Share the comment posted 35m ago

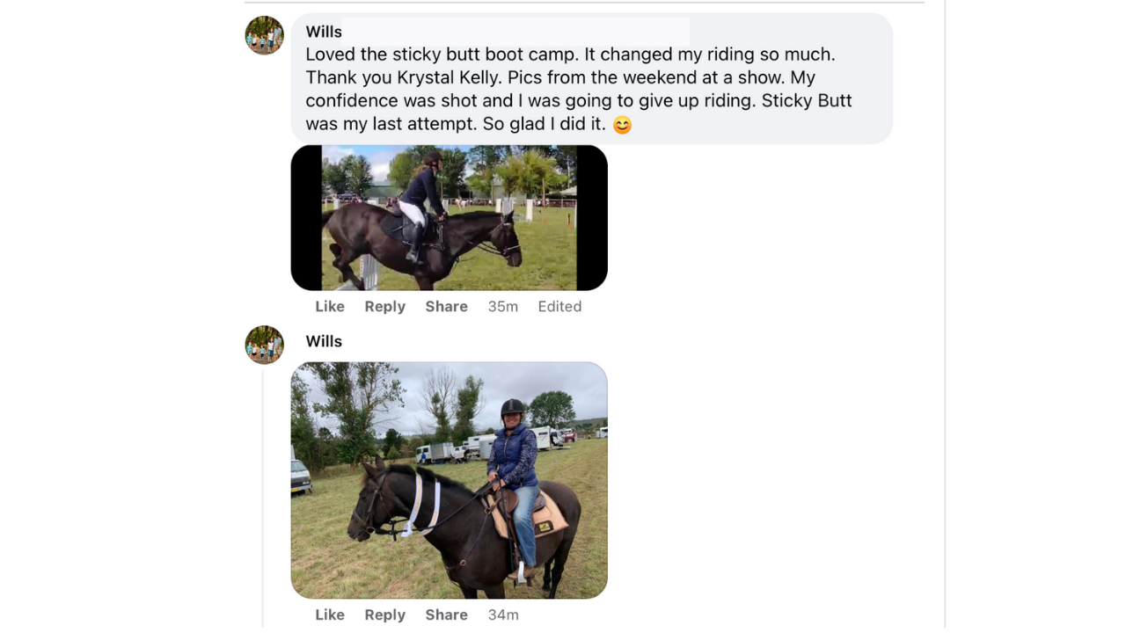tap(446, 306)
